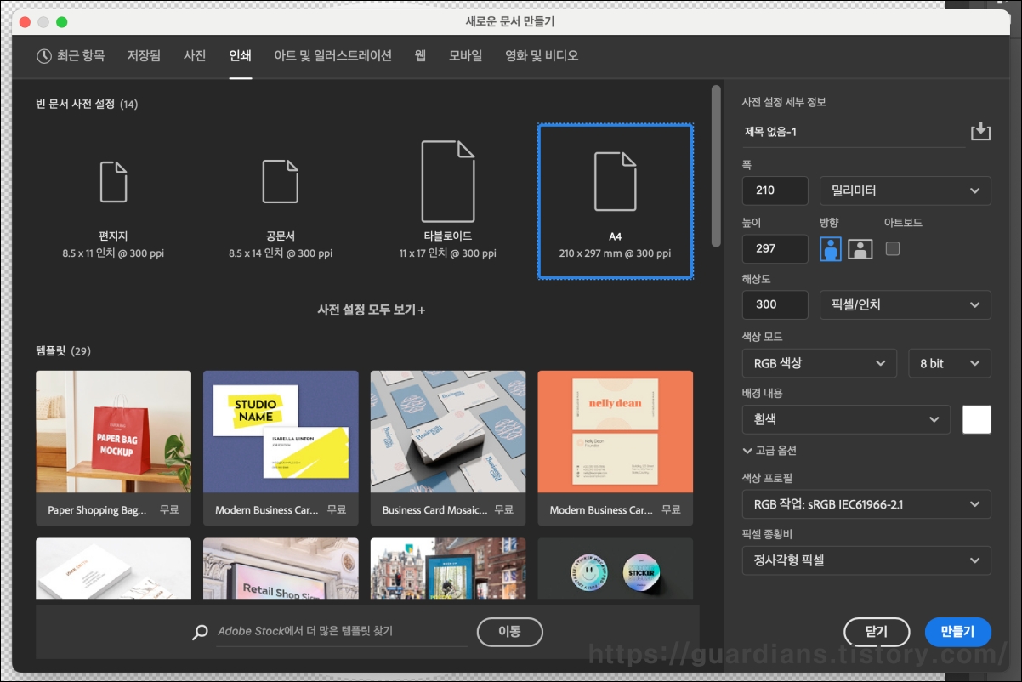Viewport: 1022px width, 682px height.
Task: Open the sRGB IEC61966-2.1 color profile dropdown
Action: point(866,504)
